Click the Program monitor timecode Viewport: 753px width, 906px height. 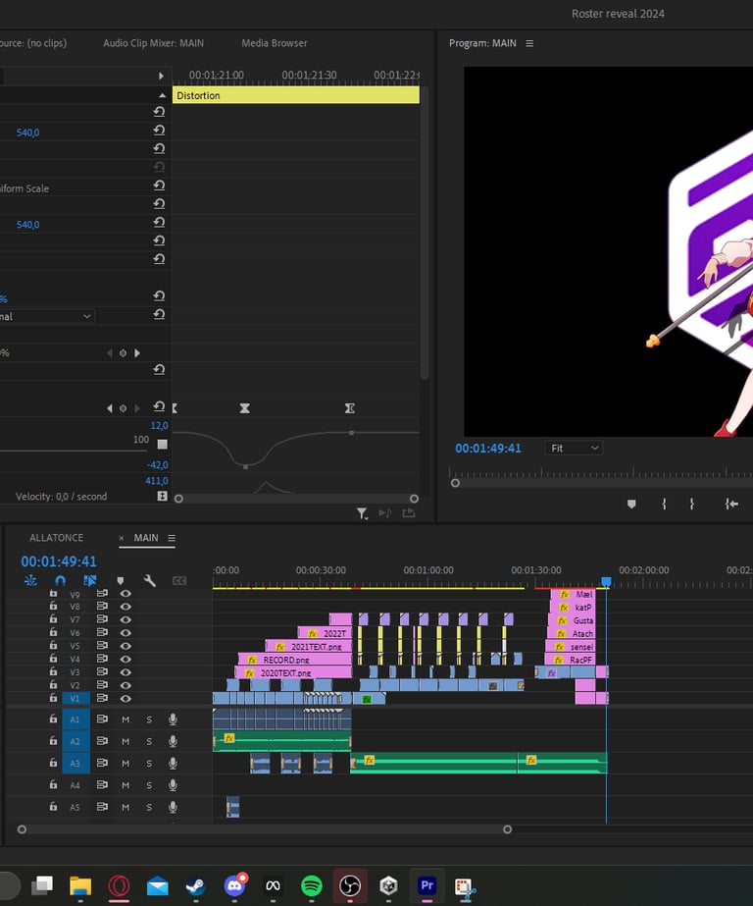[x=488, y=449]
